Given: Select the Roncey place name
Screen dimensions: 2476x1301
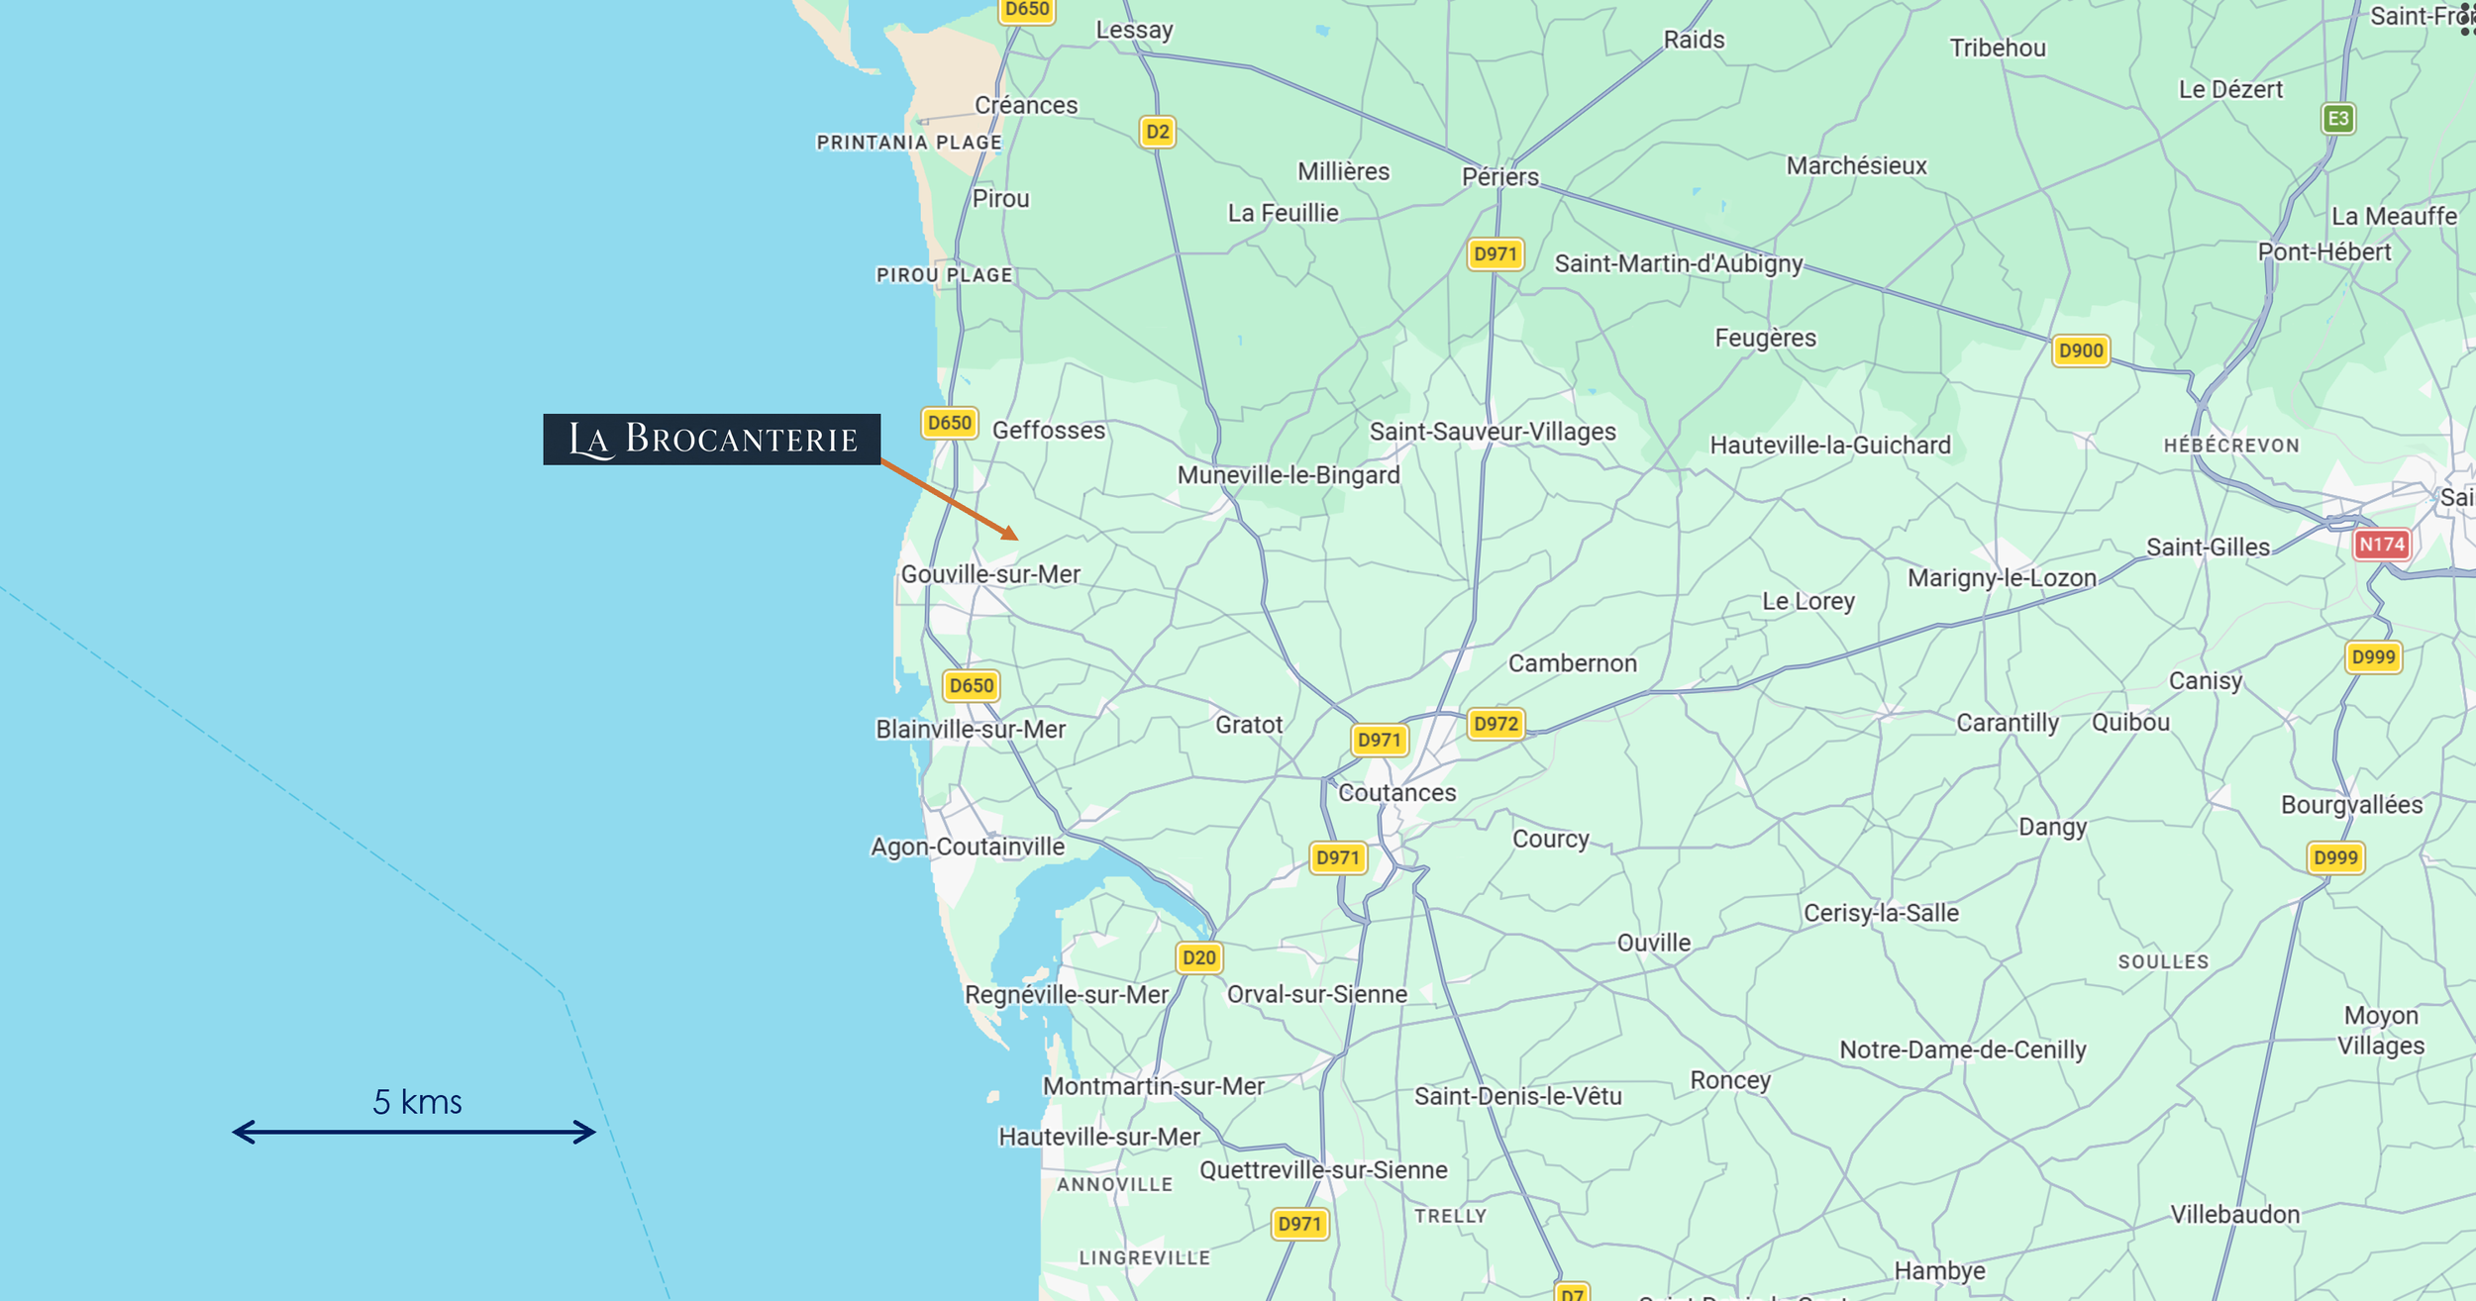Looking at the screenshot, I should click(x=1730, y=1080).
